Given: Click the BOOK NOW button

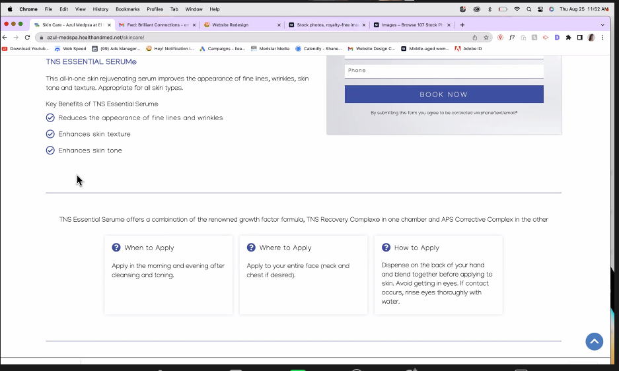Looking at the screenshot, I should (444, 94).
